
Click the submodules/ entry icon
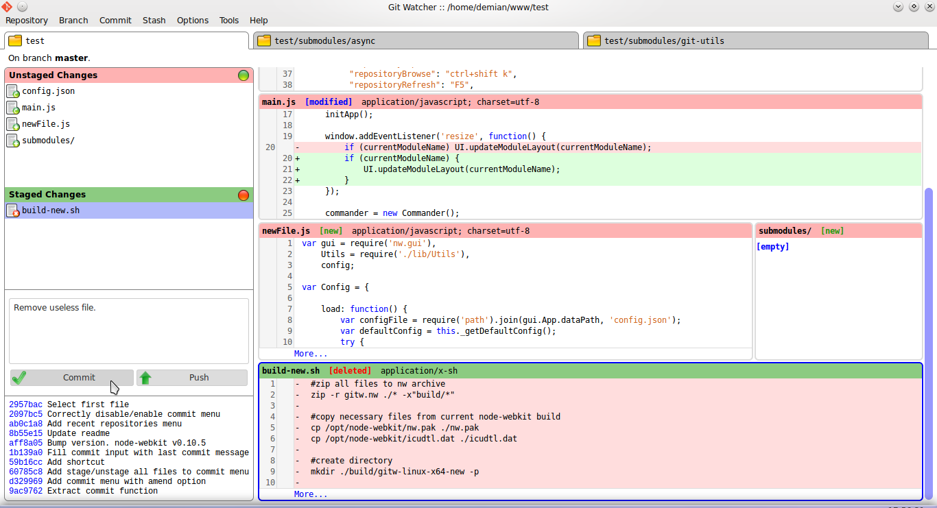(13, 141)
